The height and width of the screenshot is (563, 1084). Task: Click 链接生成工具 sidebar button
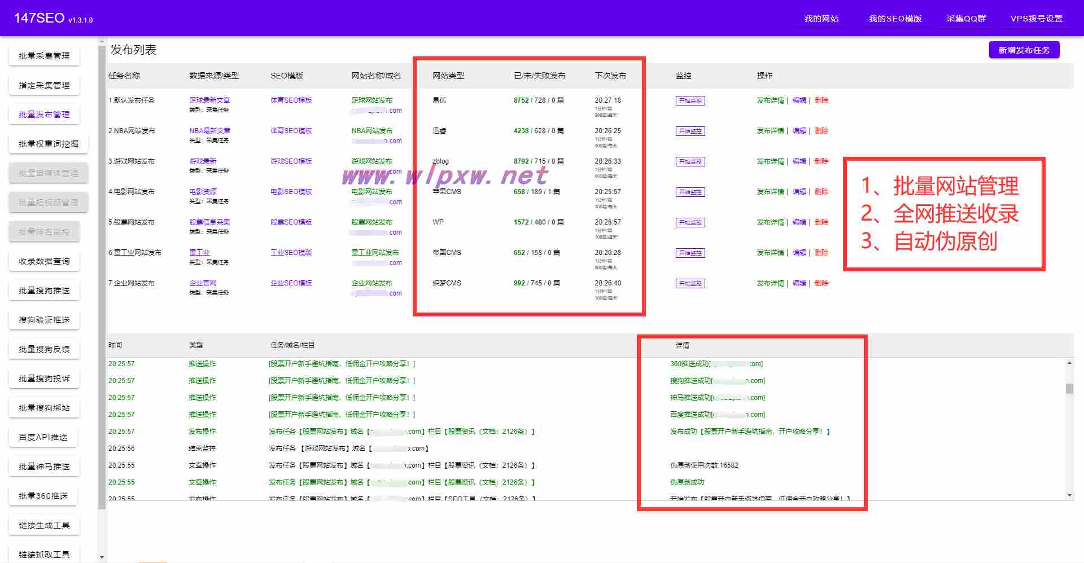coord(44,525)
